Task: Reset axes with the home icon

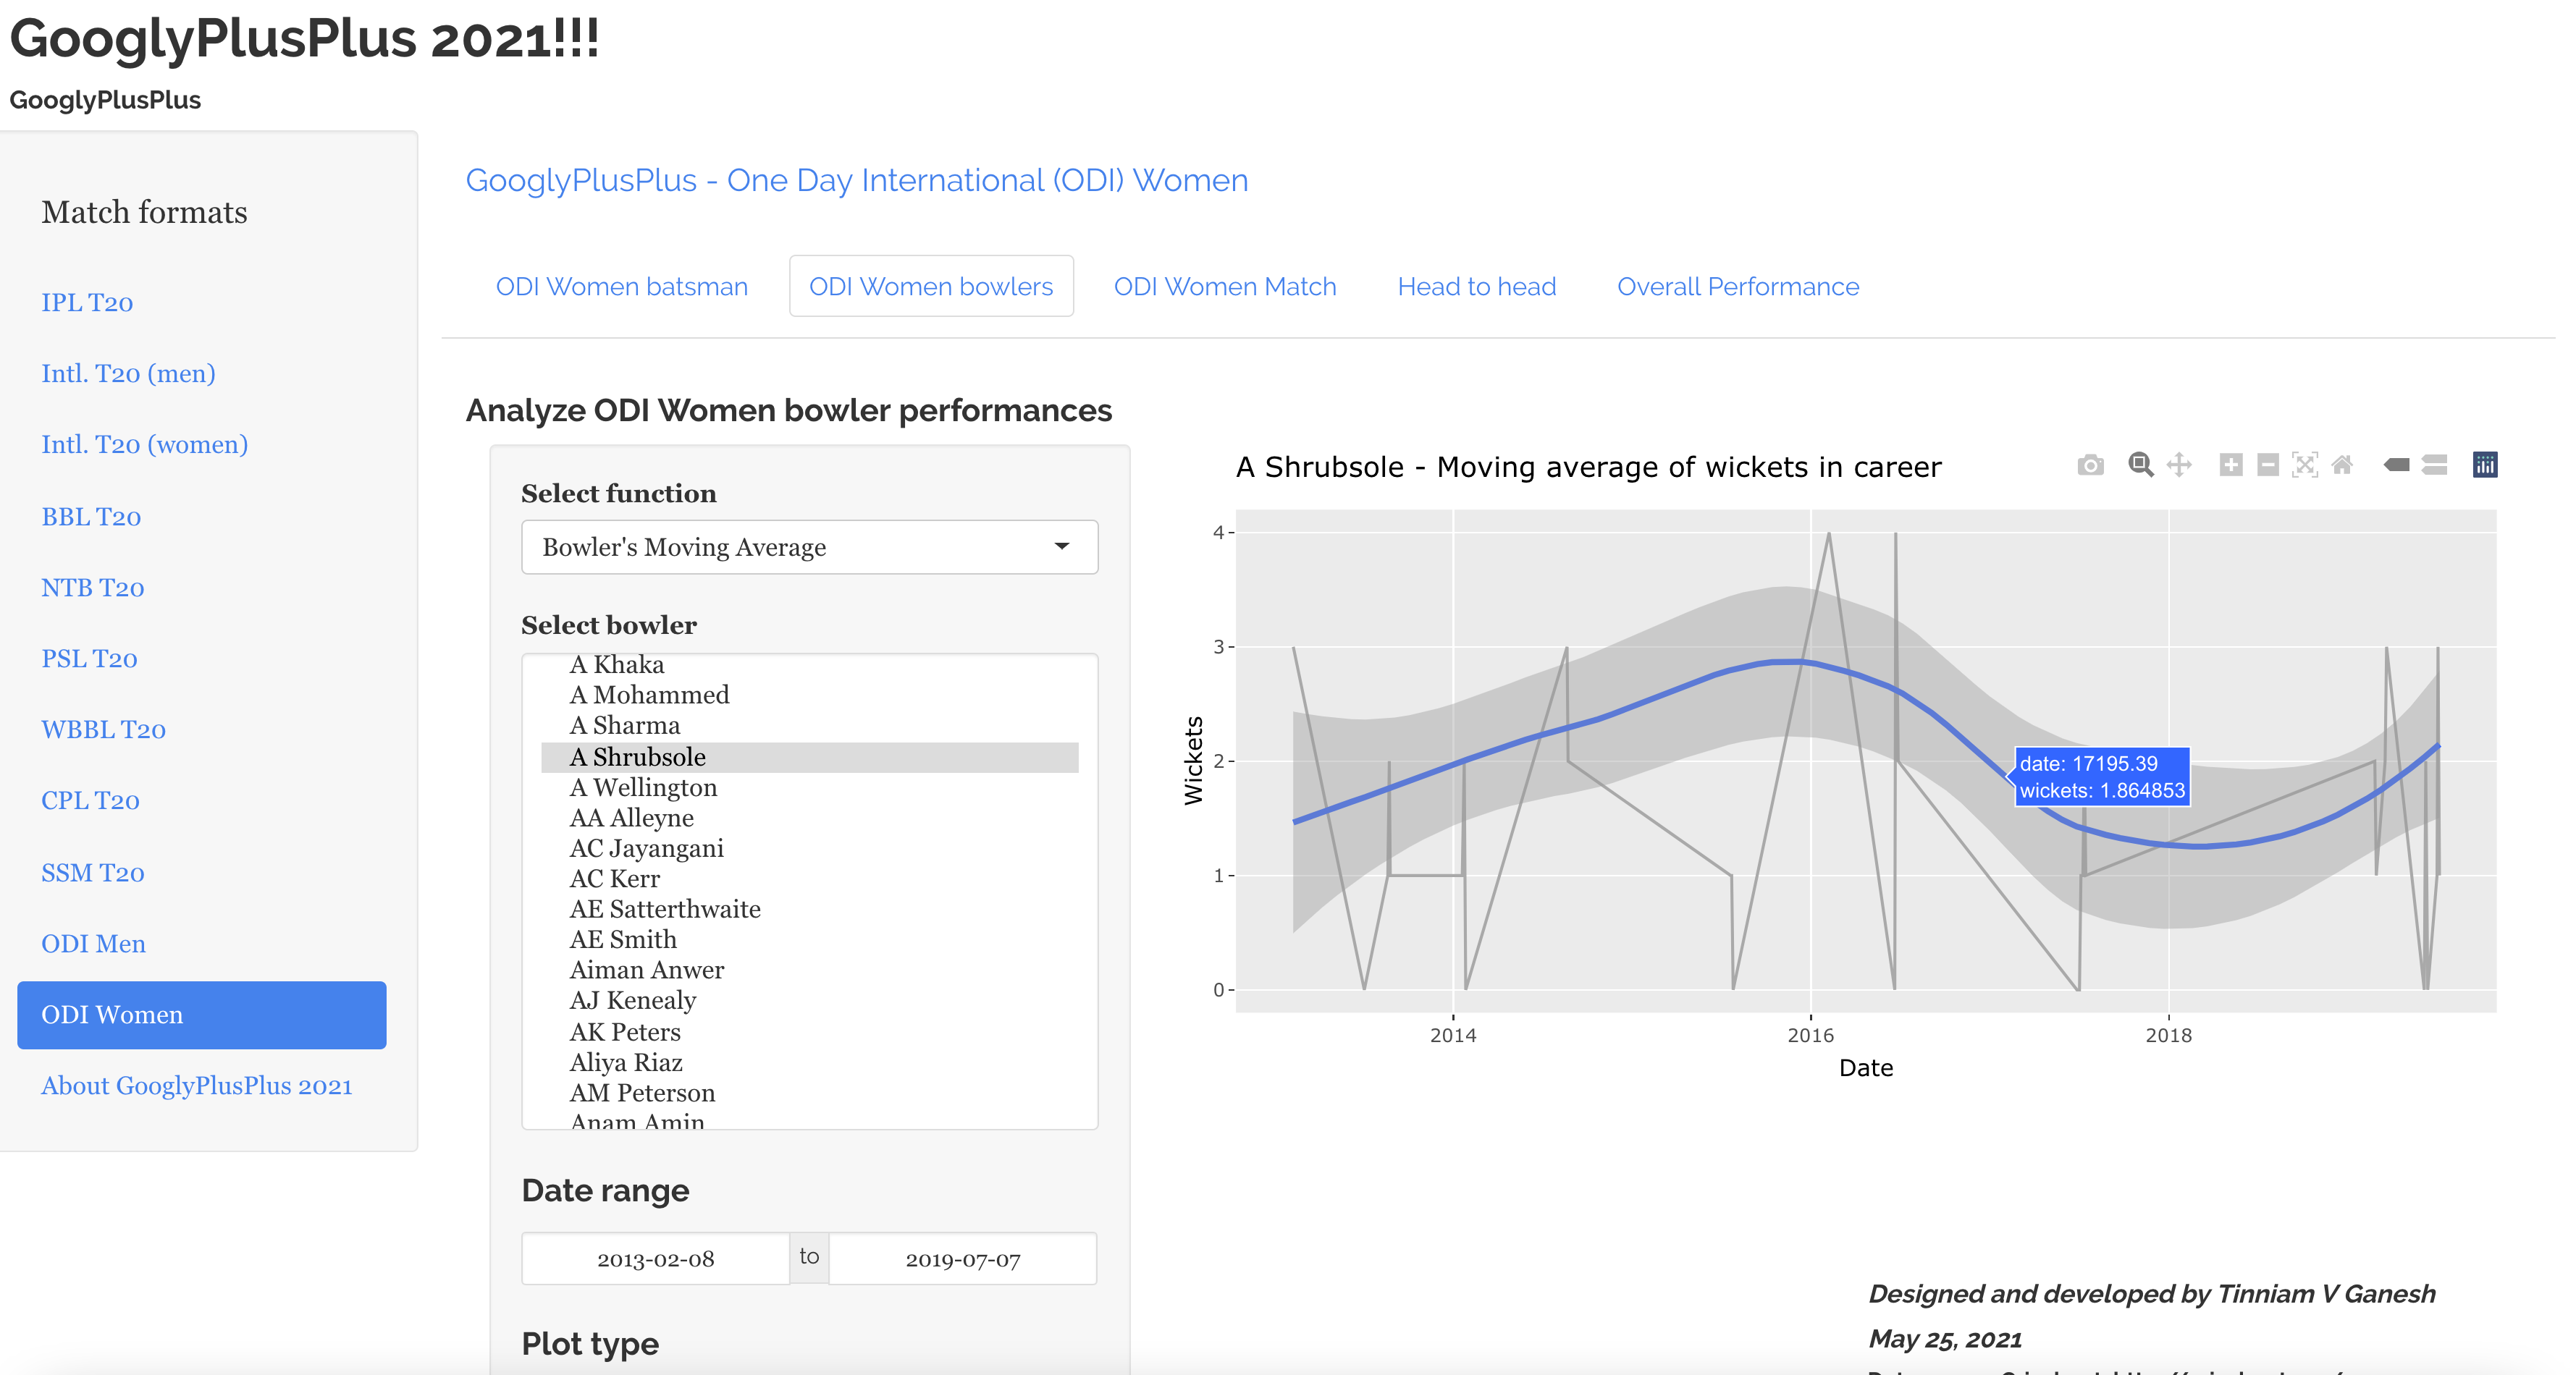Action: point(2342,465)
